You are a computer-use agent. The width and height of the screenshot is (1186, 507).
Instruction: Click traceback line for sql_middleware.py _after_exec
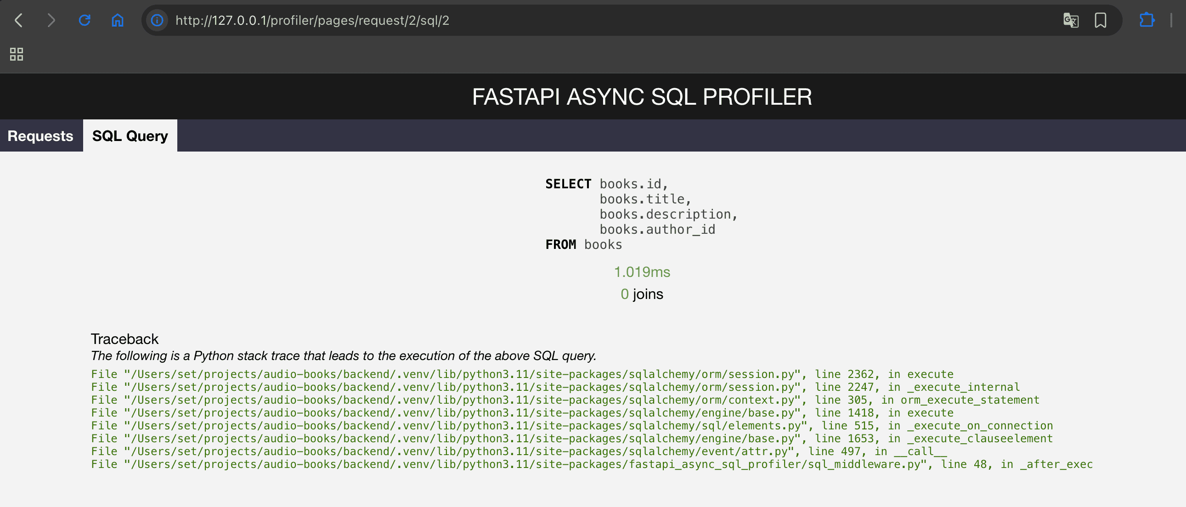pyautogui.click(x=591, y=464)
